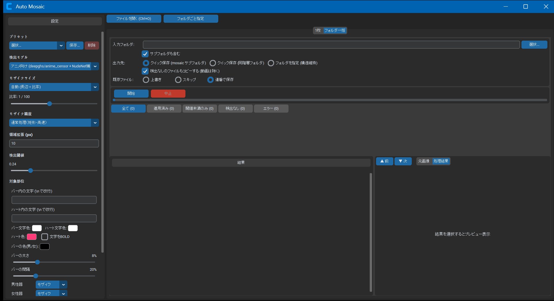Click the 設定 panel header
Screen dimensions: 554x301
[x=55, y=21]
